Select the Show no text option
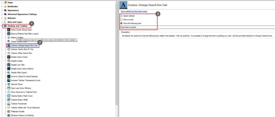 tap(121, 20)
